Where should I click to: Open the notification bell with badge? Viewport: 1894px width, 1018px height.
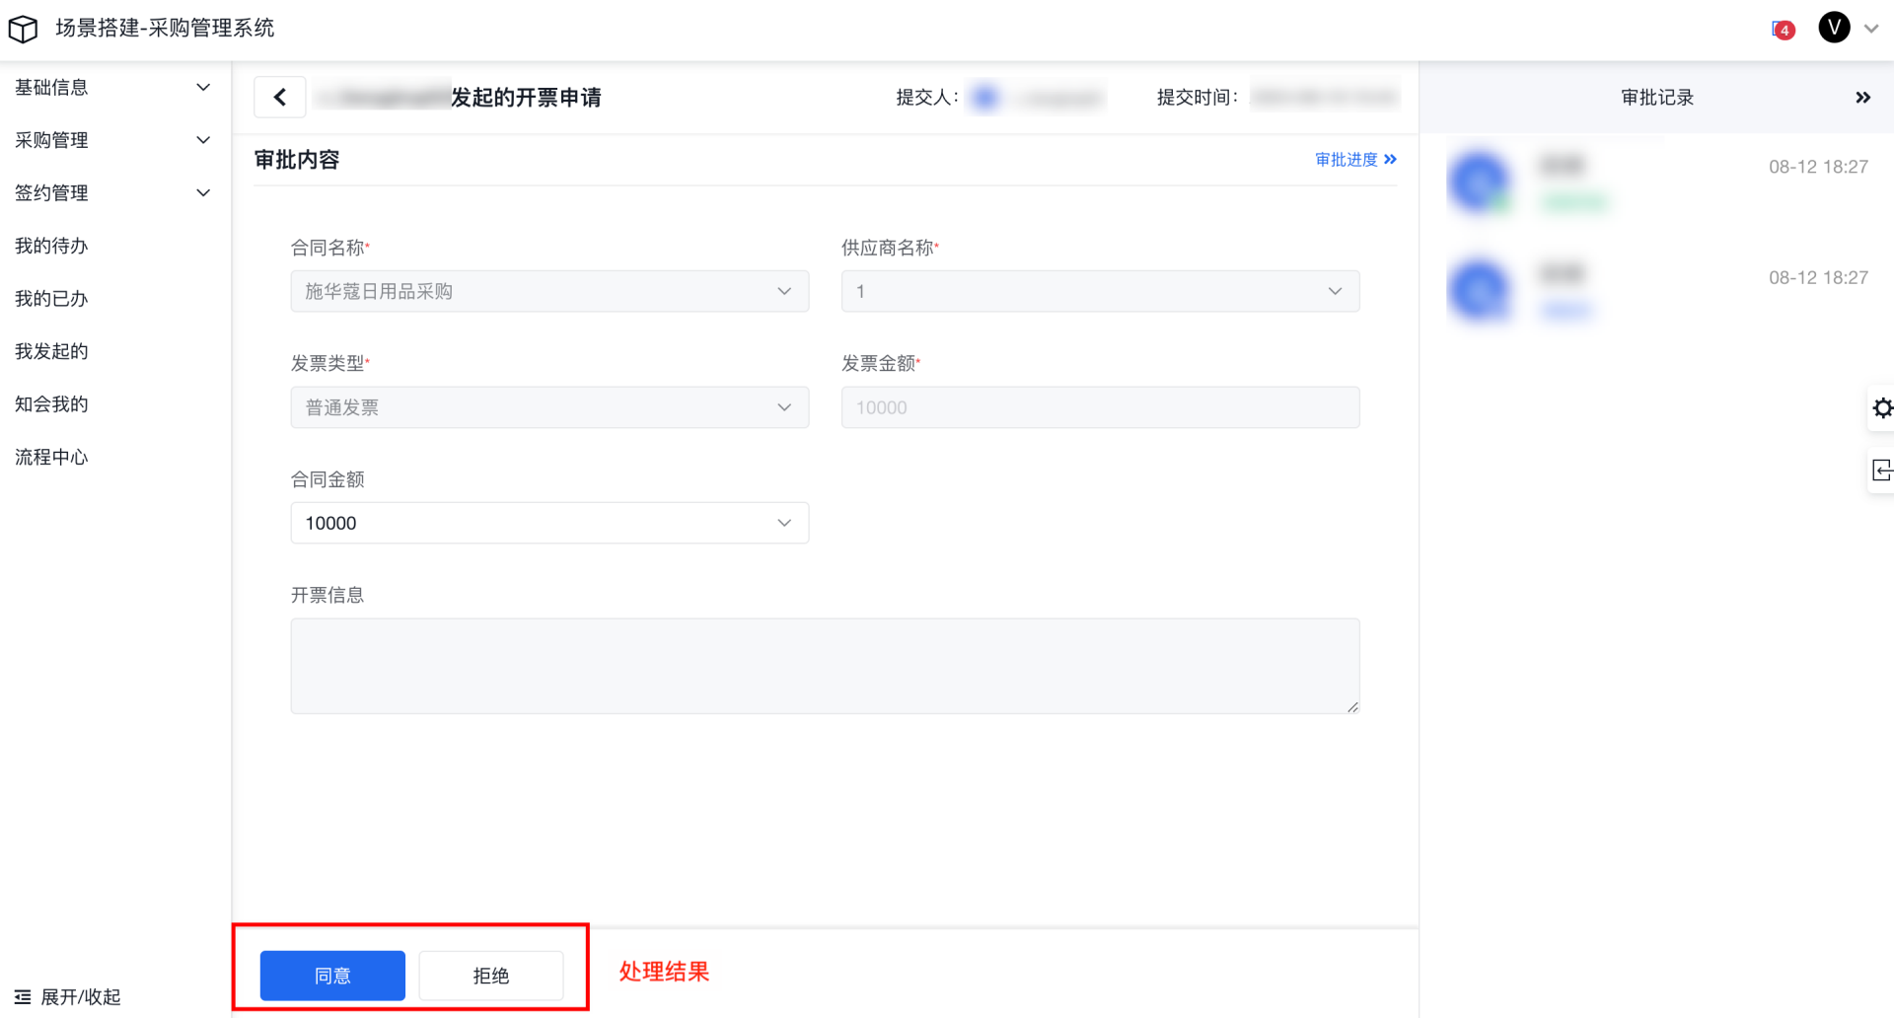point(1782,30)
